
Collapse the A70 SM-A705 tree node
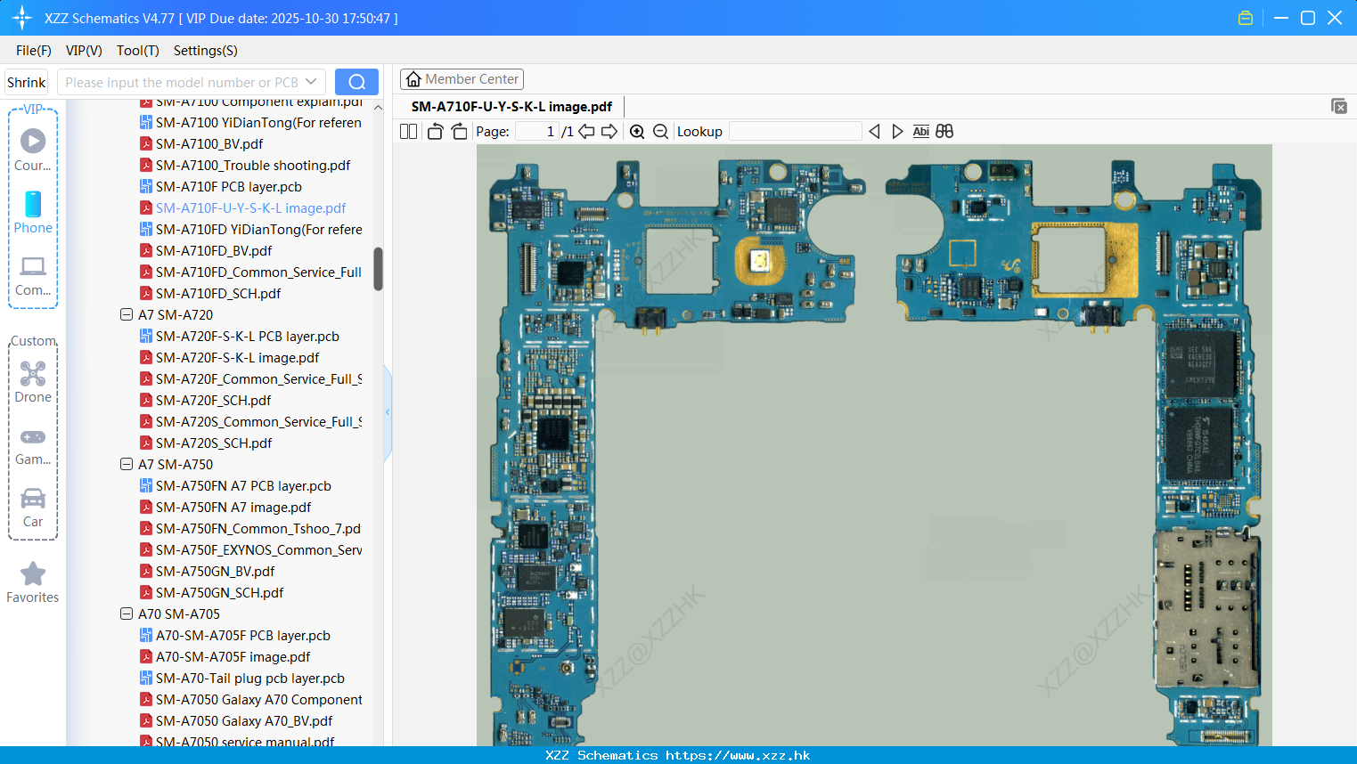[x=126, y=614]
